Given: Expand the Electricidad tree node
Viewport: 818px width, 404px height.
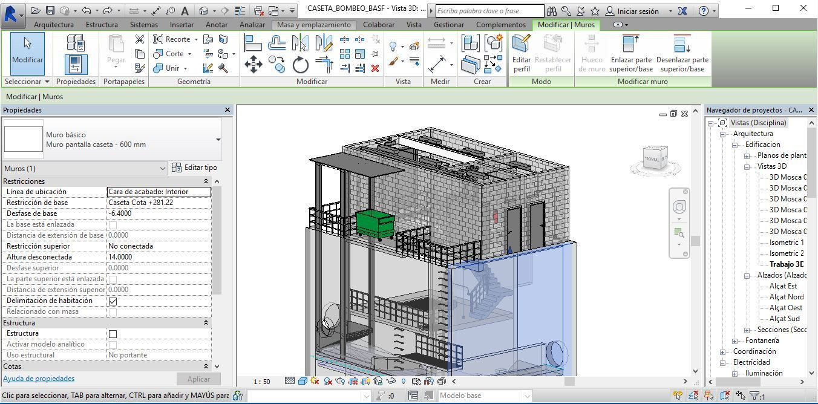Looking at the screenshot, I should click(x=722, y=362).
